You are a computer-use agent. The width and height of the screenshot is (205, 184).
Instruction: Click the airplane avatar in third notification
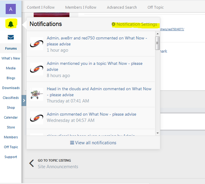37,94
